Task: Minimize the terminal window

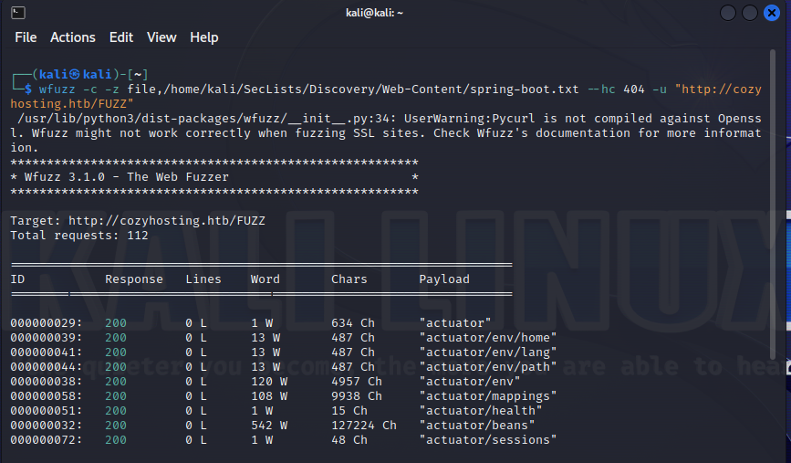Action: [x=729, y=13]
